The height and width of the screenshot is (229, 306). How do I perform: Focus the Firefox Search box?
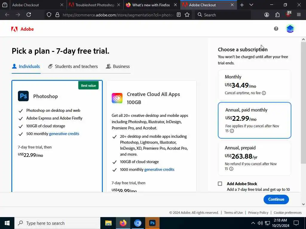tap(223, 15)
